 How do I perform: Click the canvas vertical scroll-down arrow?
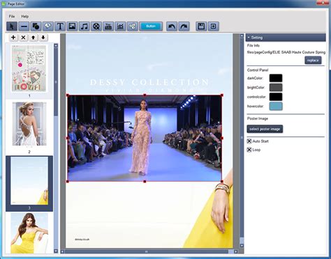pos(242,246)
